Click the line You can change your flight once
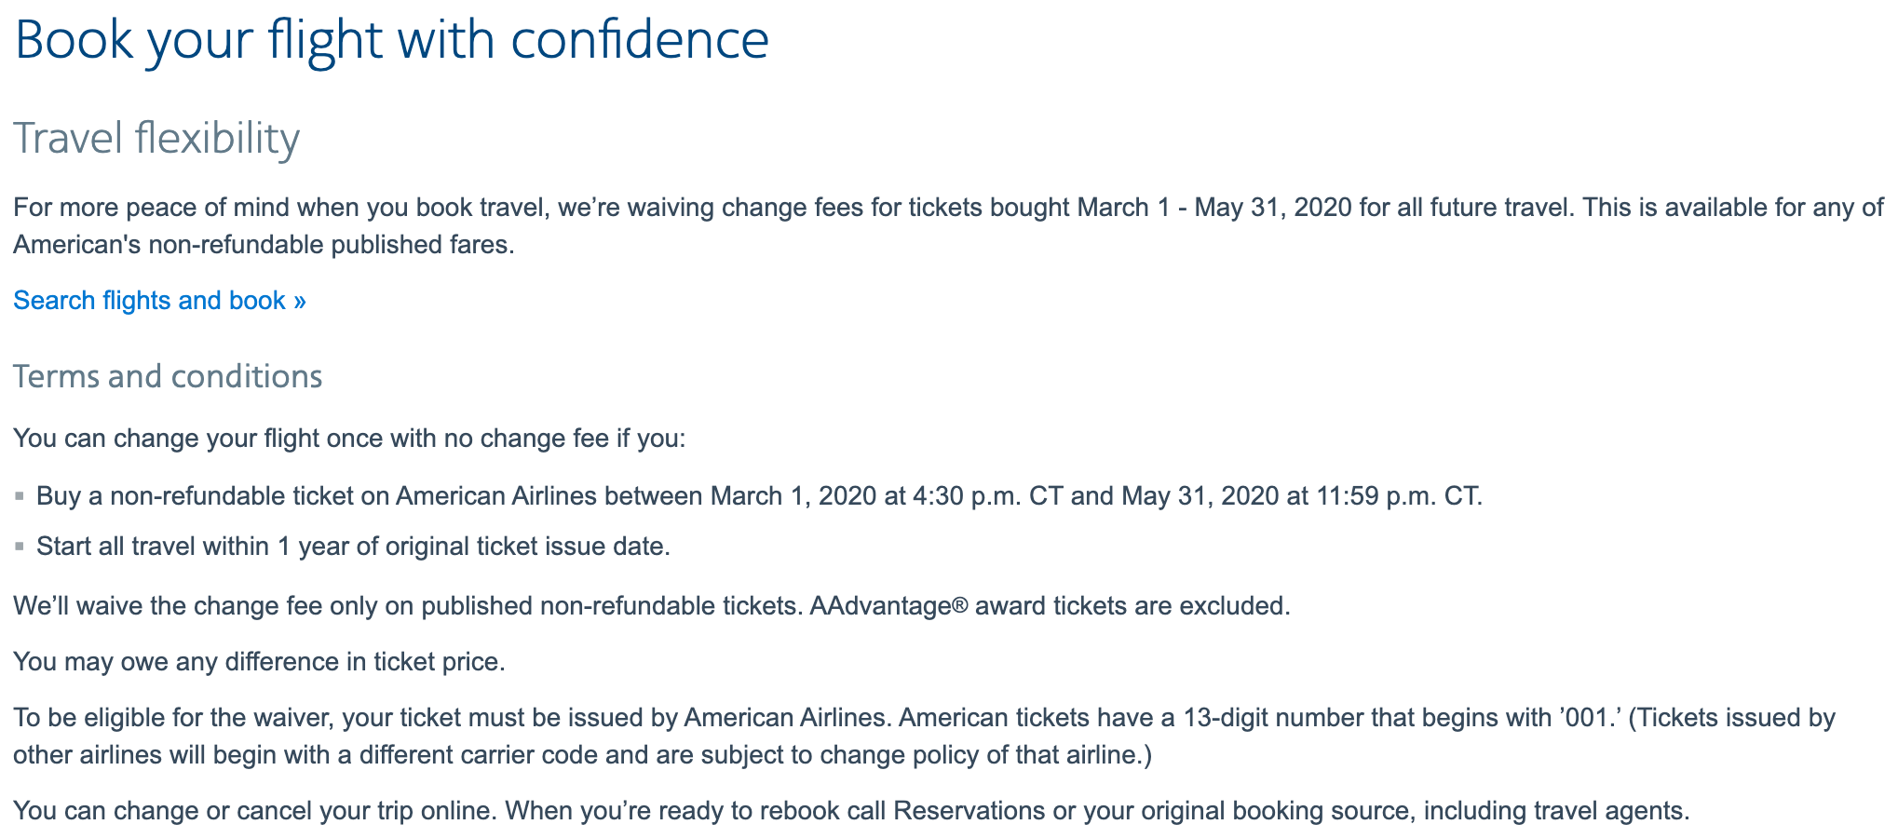The image size is (1898, 838). [349, 438]
